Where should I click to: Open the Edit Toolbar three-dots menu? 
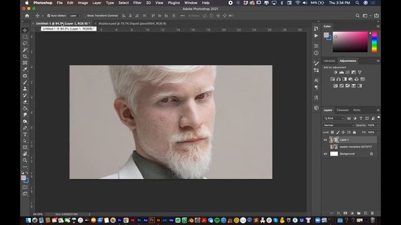coord(25,167)
